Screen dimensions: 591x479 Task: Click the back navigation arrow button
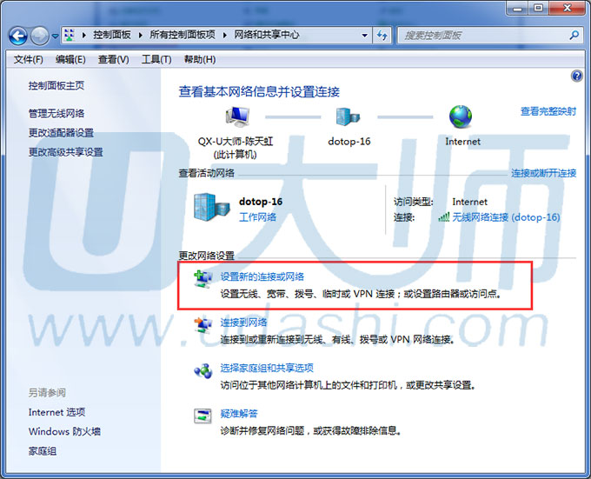(x=18, y=36)
